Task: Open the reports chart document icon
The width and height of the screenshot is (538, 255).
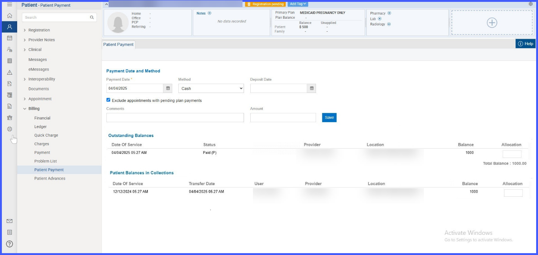Action: pyautogui.click(x=10, y=106)
